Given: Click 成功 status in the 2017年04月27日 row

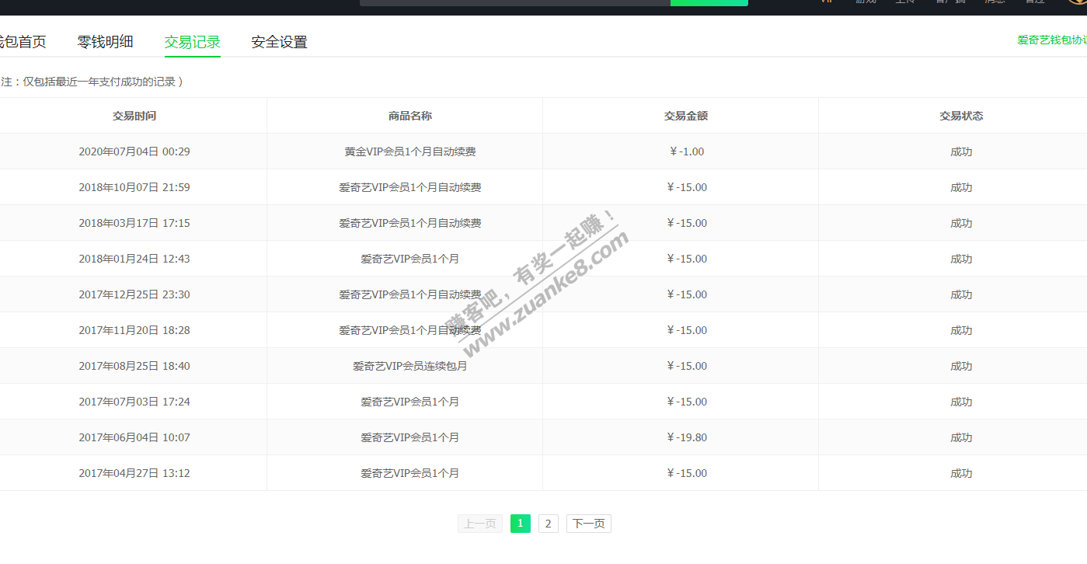Looking at the screenshot, I should coord(962,473).
